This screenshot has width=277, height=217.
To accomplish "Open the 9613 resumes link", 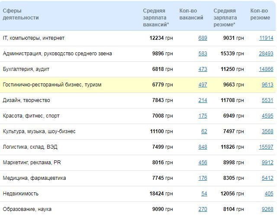I will [267, 85].
